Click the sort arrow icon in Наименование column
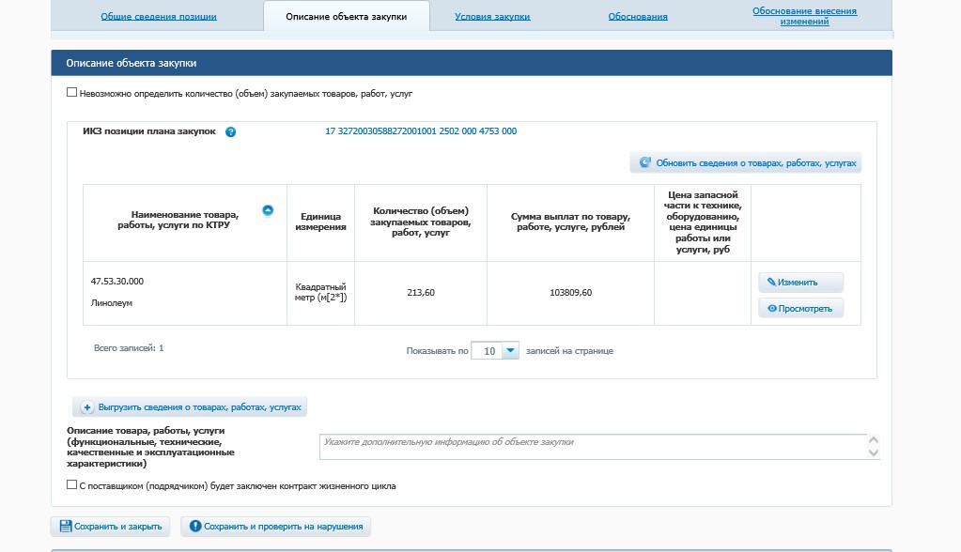Image resolution: width=961 pixels, height=552 pixels. pos(268,211)
